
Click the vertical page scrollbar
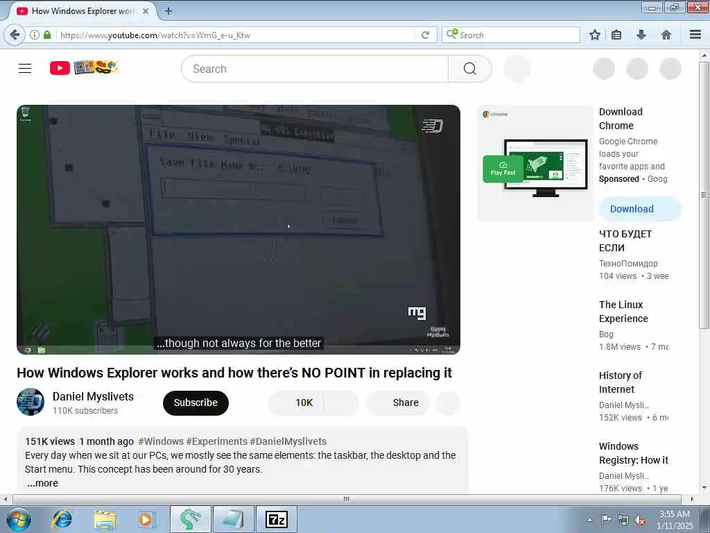click(704, 195)
